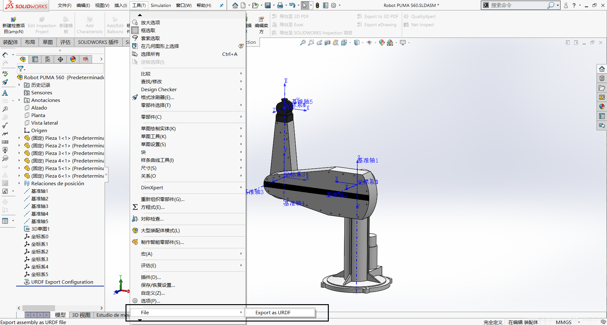Open the Simulation menu in the menu bar
Image resolution: width=607 pixels, height=325 pixels.
tap(161, 5)
